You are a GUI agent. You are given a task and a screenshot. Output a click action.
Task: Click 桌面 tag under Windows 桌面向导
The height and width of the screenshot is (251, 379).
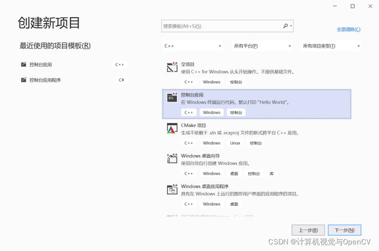point(234,173)
